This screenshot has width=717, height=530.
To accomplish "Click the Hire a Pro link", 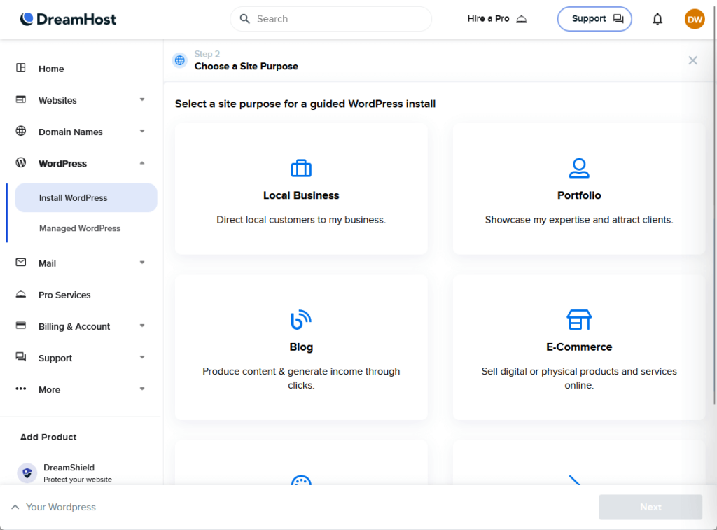I will point(497,19).
